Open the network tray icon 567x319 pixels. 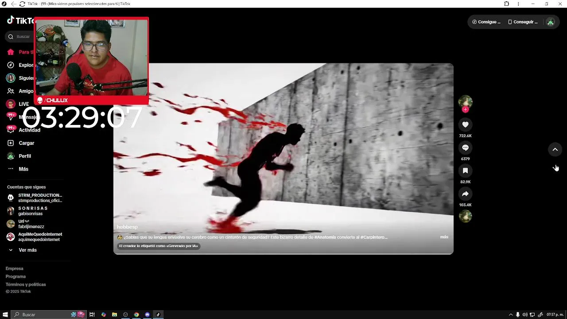pyautogui.click(x=532, y=315)
